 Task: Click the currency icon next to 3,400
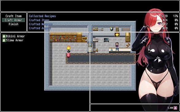coord(175,108)
